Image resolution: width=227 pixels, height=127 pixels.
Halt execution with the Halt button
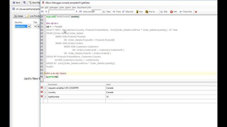[173, 12]
